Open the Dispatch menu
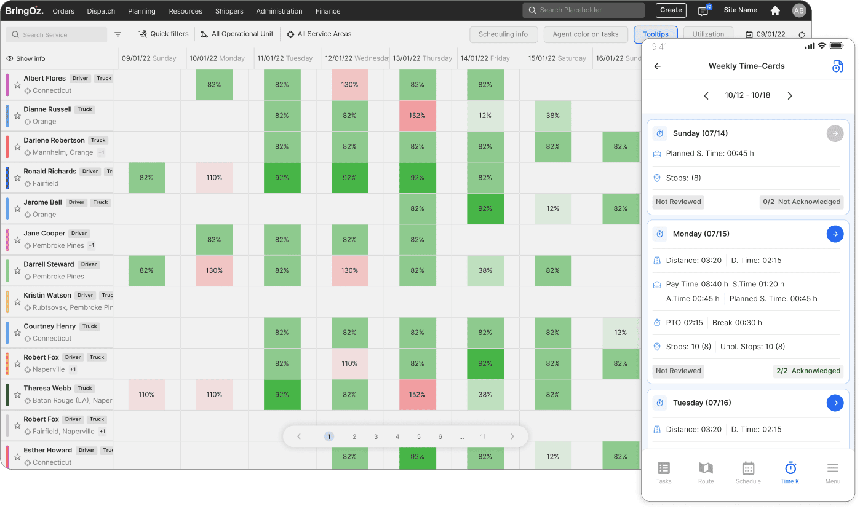 coord(102,11)
